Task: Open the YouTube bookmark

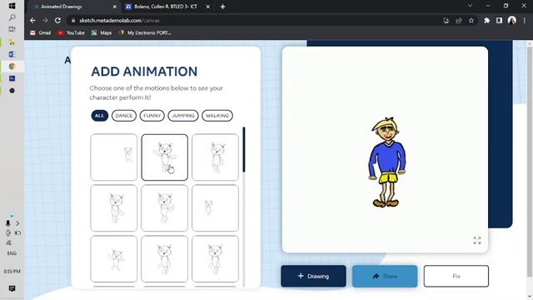Action: point(71,32)
